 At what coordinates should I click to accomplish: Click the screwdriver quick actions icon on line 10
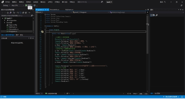pos(42,32)
